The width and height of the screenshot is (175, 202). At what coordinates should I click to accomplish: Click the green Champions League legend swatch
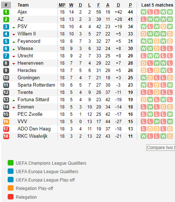pyautogui.click(x=11, y=163)
